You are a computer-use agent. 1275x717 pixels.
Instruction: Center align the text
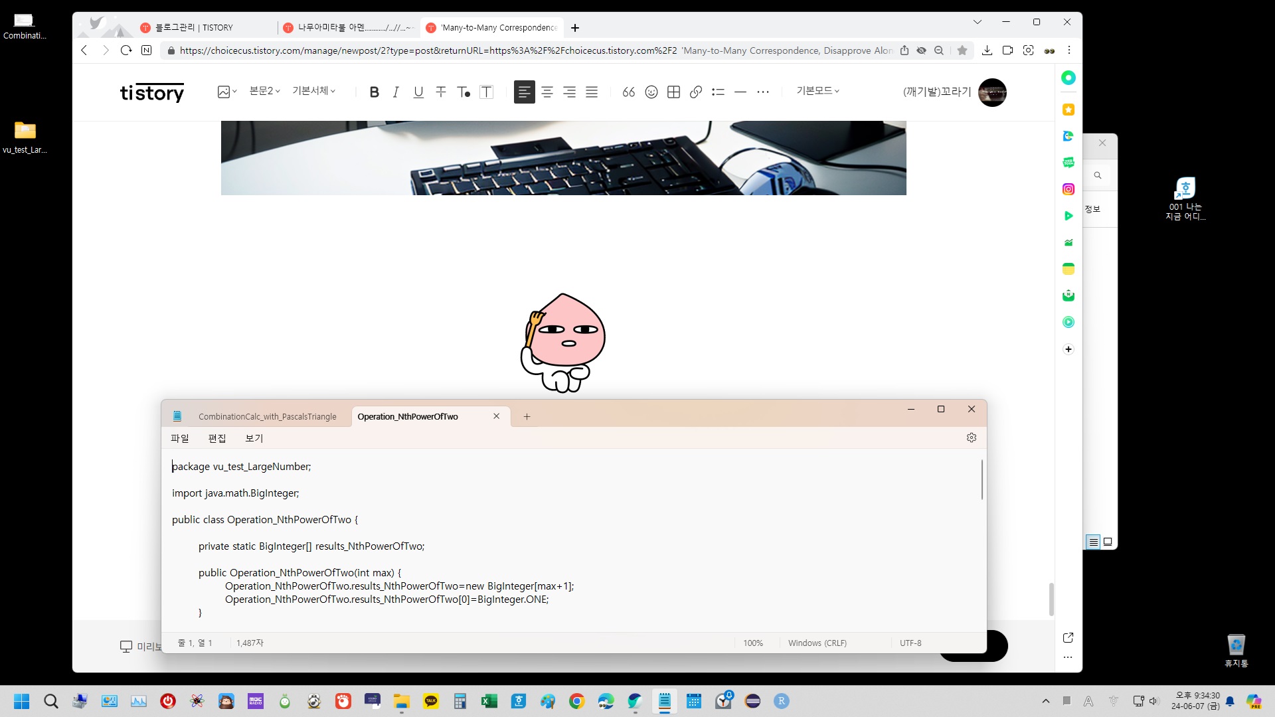point(547,92)
